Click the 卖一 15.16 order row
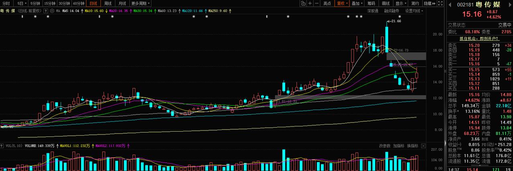513x171 pixels. coord(480,63)
